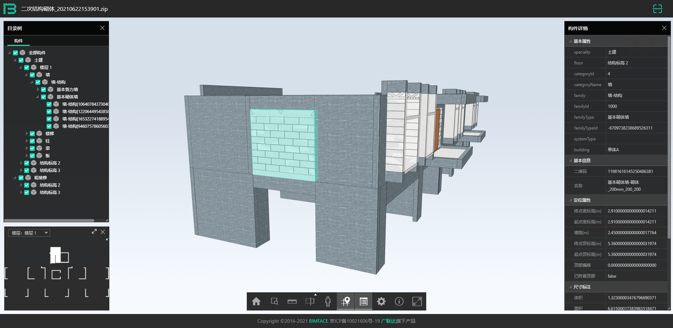673x328 pixels.
Task: Activate the measure ruler tool
Action: (292, 301)
